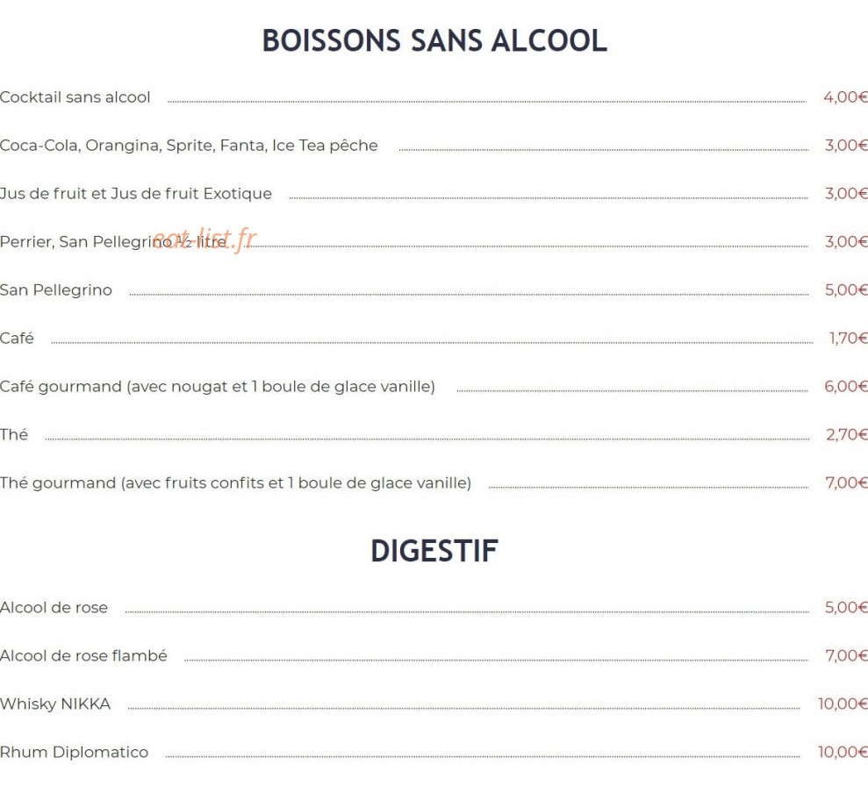Click the 10,00€ price of Whisky NIKKA
The height and width of the screenshot is (793, 868).
pos(843,704)
